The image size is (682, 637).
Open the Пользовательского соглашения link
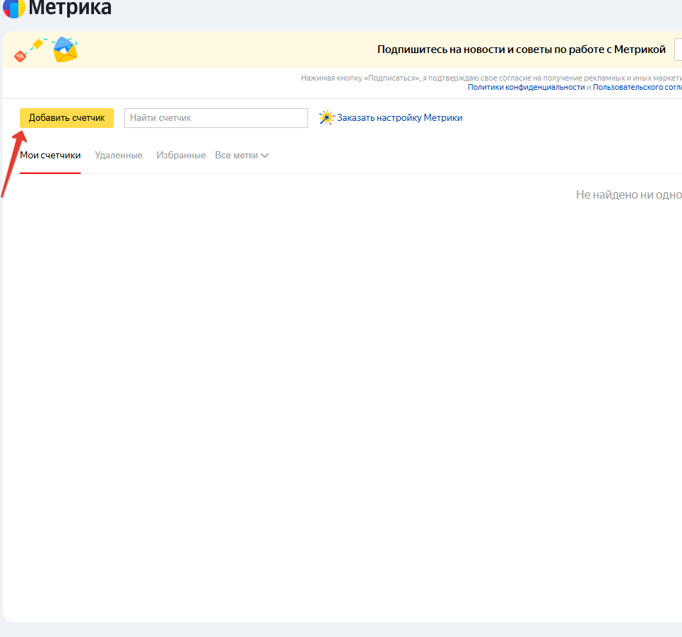(637, 87)
